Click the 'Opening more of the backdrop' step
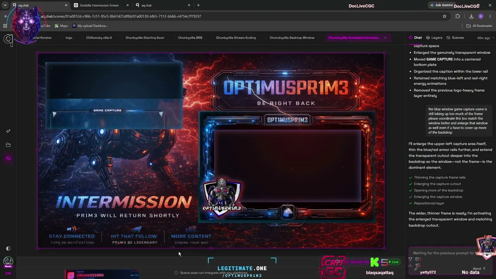The image size is (496, 279). point(438,190)
